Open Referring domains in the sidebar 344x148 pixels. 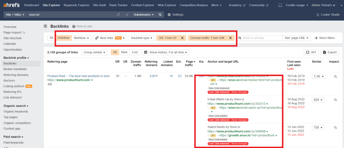click(x=16, y=75)
